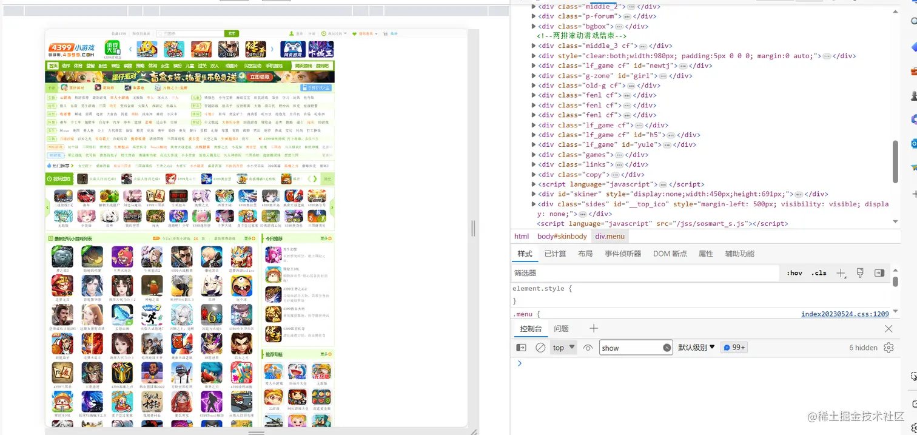Viewport: 917px width, 435px height.
Task: Click the 99+ issues counter badge
Action: tap(734, 348)
